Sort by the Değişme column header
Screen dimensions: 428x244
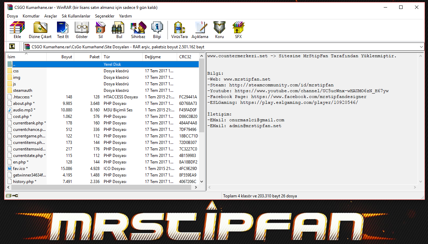pos(160,57)
